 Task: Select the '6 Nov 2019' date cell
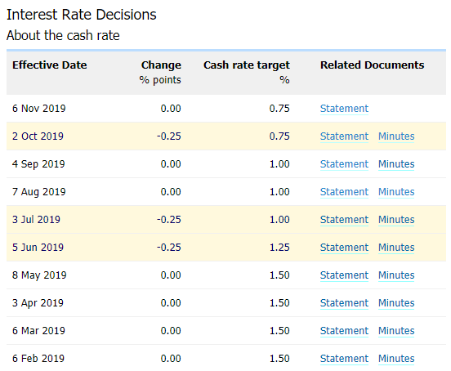39,109
